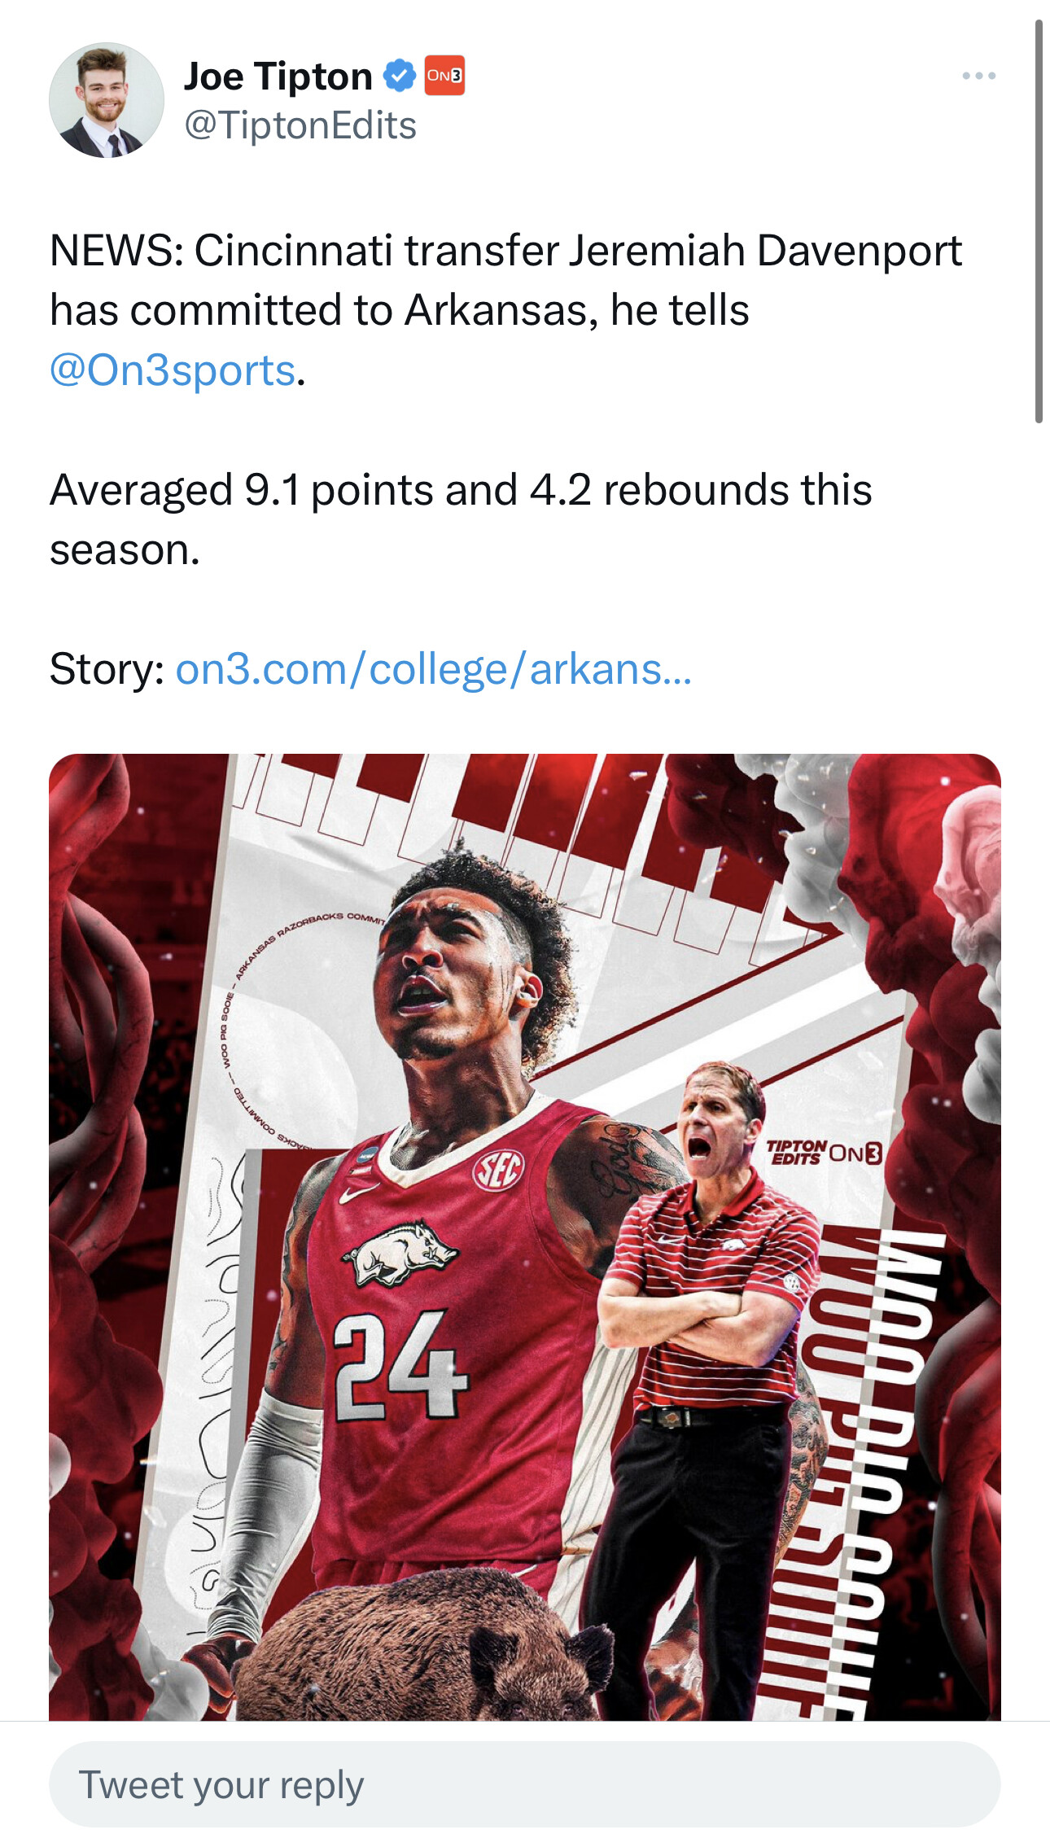Click the vertical scrollbar thumb
This screenshot has height=1847, width=1050.
(x=1039, y=221)
